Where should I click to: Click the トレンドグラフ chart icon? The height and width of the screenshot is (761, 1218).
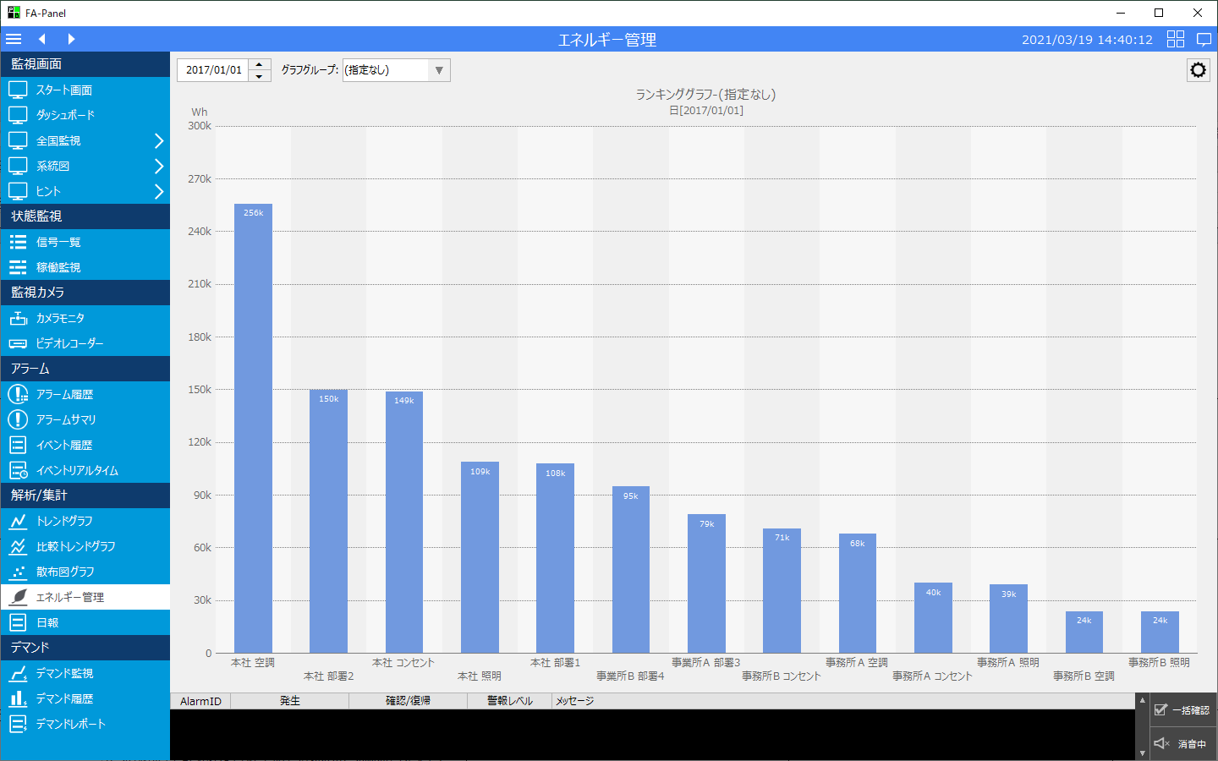coord(18,521)
